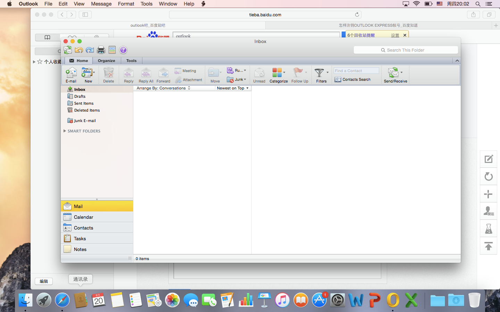This screenshot has height=312, width=500.
Task: Open Finder from the Dock
Action: click(x=25, y=300)
